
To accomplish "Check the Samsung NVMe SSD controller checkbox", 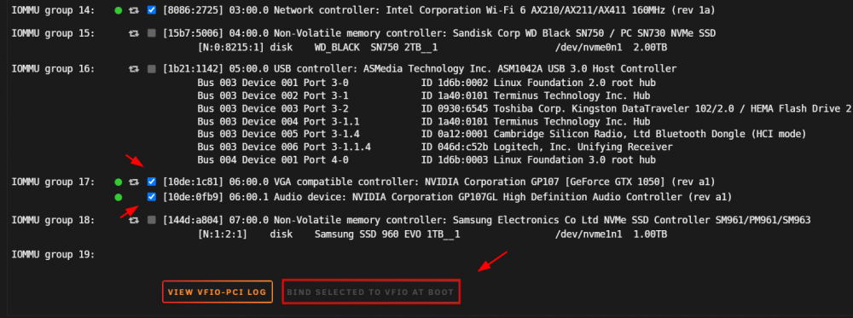I will coord(152,220).
